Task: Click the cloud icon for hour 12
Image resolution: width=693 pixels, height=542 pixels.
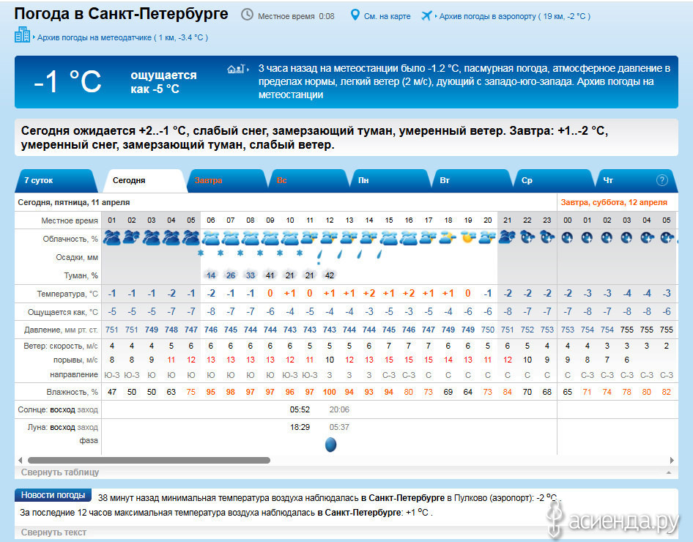Action: [329, 238]
